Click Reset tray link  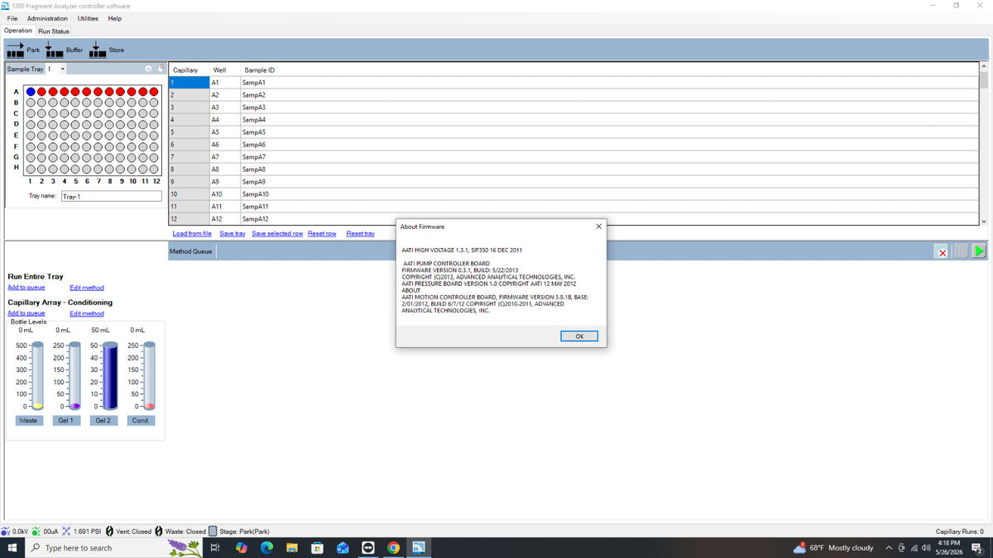coord(360,234)
